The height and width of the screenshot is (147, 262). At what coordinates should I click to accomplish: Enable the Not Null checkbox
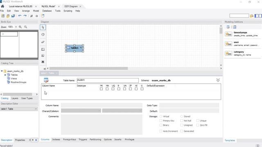tap(181, 121)
